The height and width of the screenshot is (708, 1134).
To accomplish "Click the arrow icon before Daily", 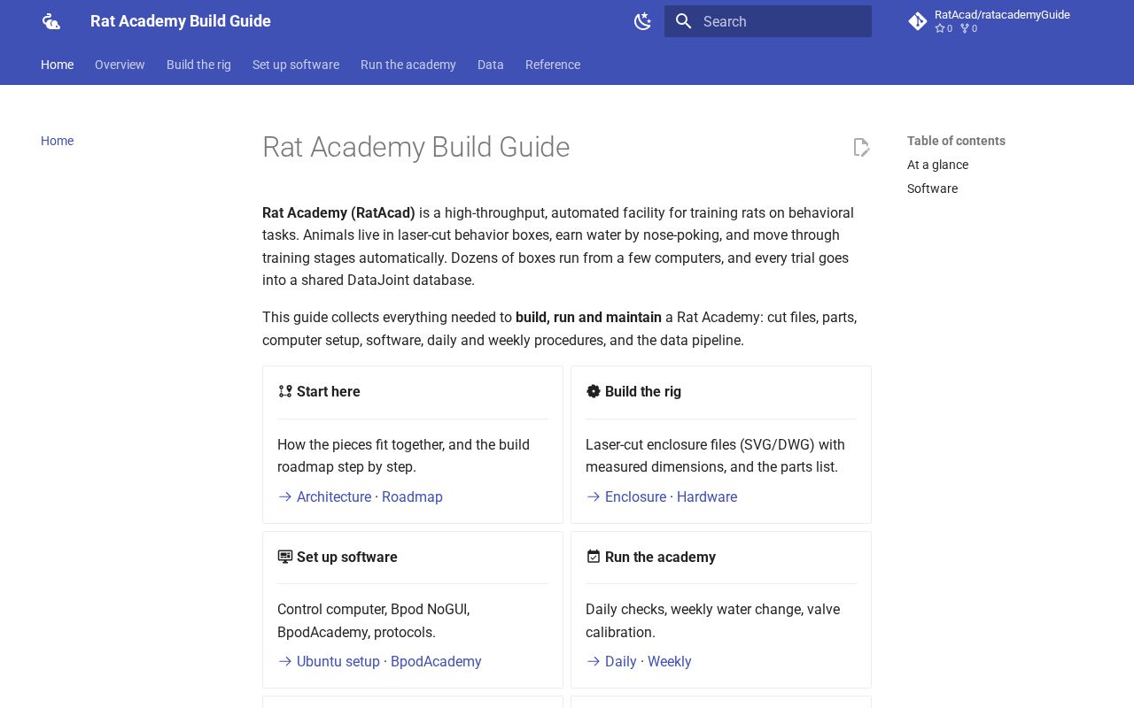I will pos(594,662).
